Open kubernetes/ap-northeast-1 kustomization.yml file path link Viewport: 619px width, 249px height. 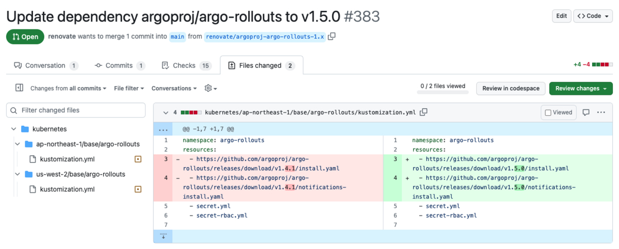tap(311, 112)
